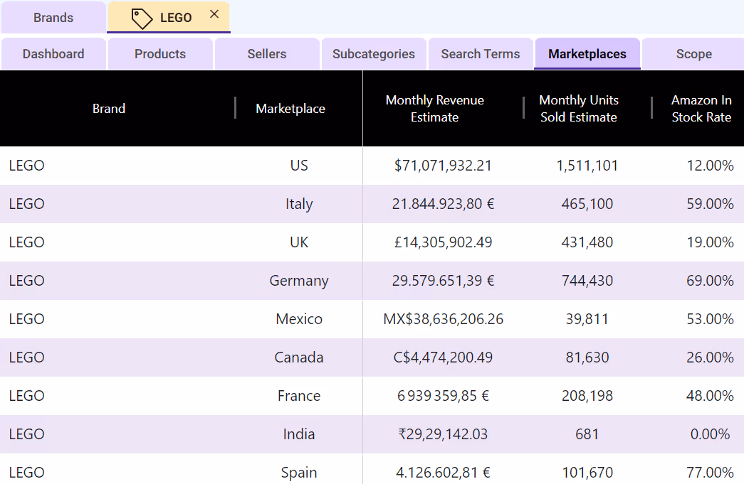Select revenue value 4.126.602,81 €
This screenshot has height=484, width=744.
pos(443,472)
